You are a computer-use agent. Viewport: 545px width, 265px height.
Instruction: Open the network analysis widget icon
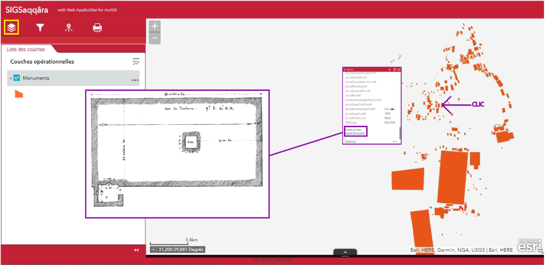(69, 28)
